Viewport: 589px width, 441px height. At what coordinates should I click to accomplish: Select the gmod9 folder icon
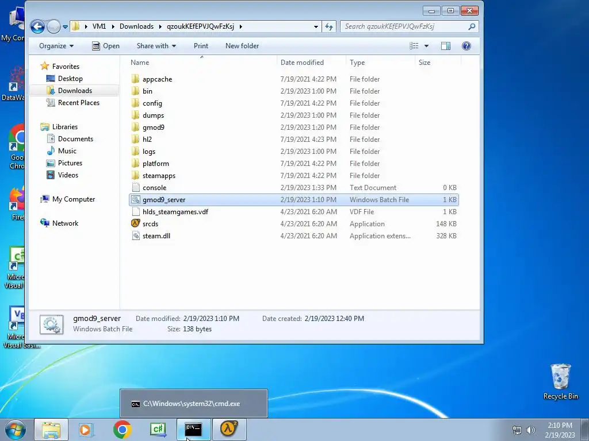pos(136,127)
